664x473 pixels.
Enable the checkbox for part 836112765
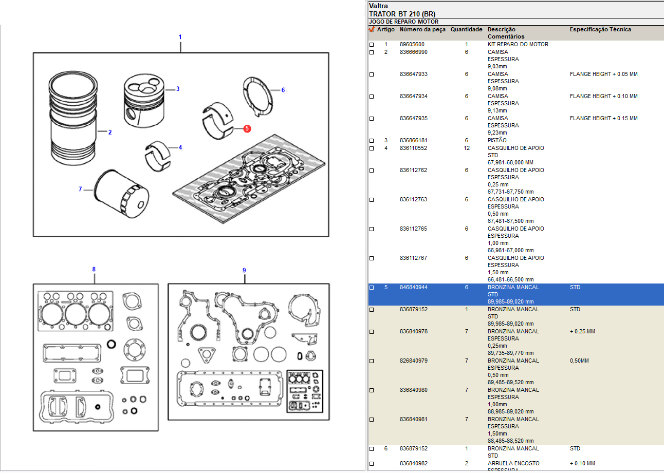[372, 229]
